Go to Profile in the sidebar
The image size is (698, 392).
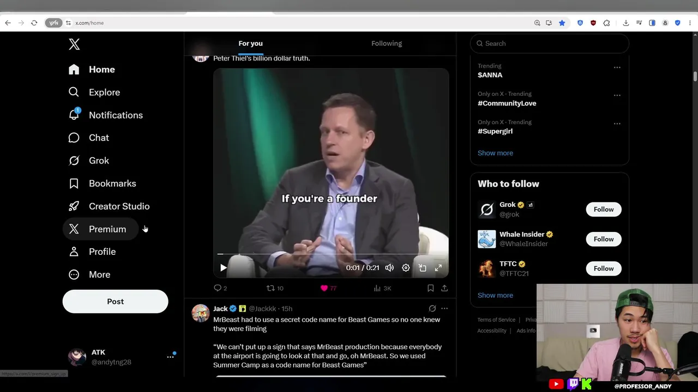click(x=92, y=252)
